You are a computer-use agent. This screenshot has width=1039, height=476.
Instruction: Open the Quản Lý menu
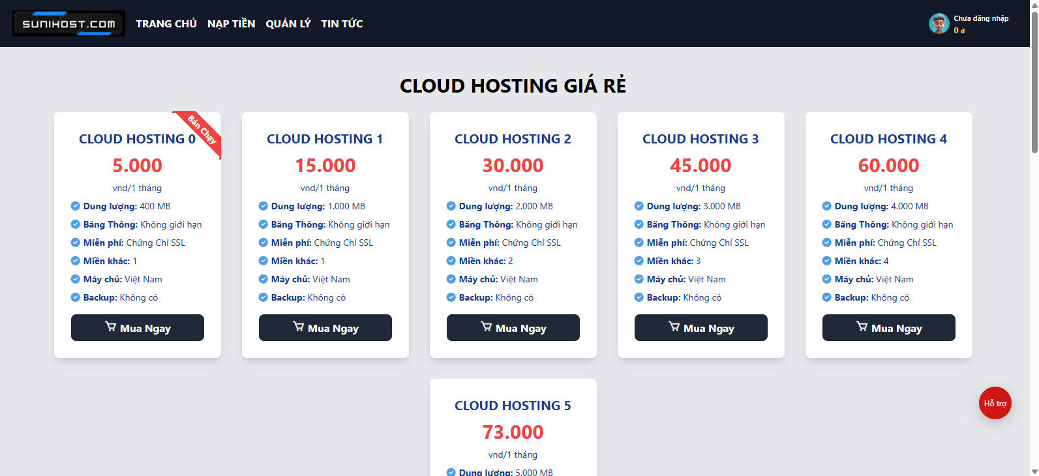tap(288, 23)
